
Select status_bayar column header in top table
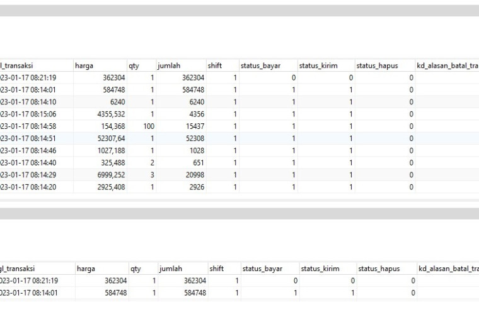coord(268,65)
